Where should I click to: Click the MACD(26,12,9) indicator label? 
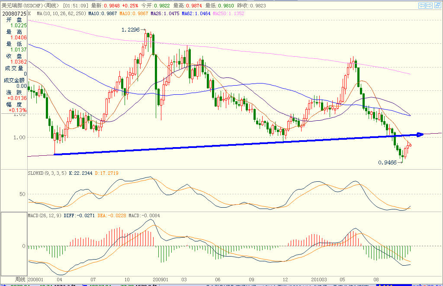point(45,215)
